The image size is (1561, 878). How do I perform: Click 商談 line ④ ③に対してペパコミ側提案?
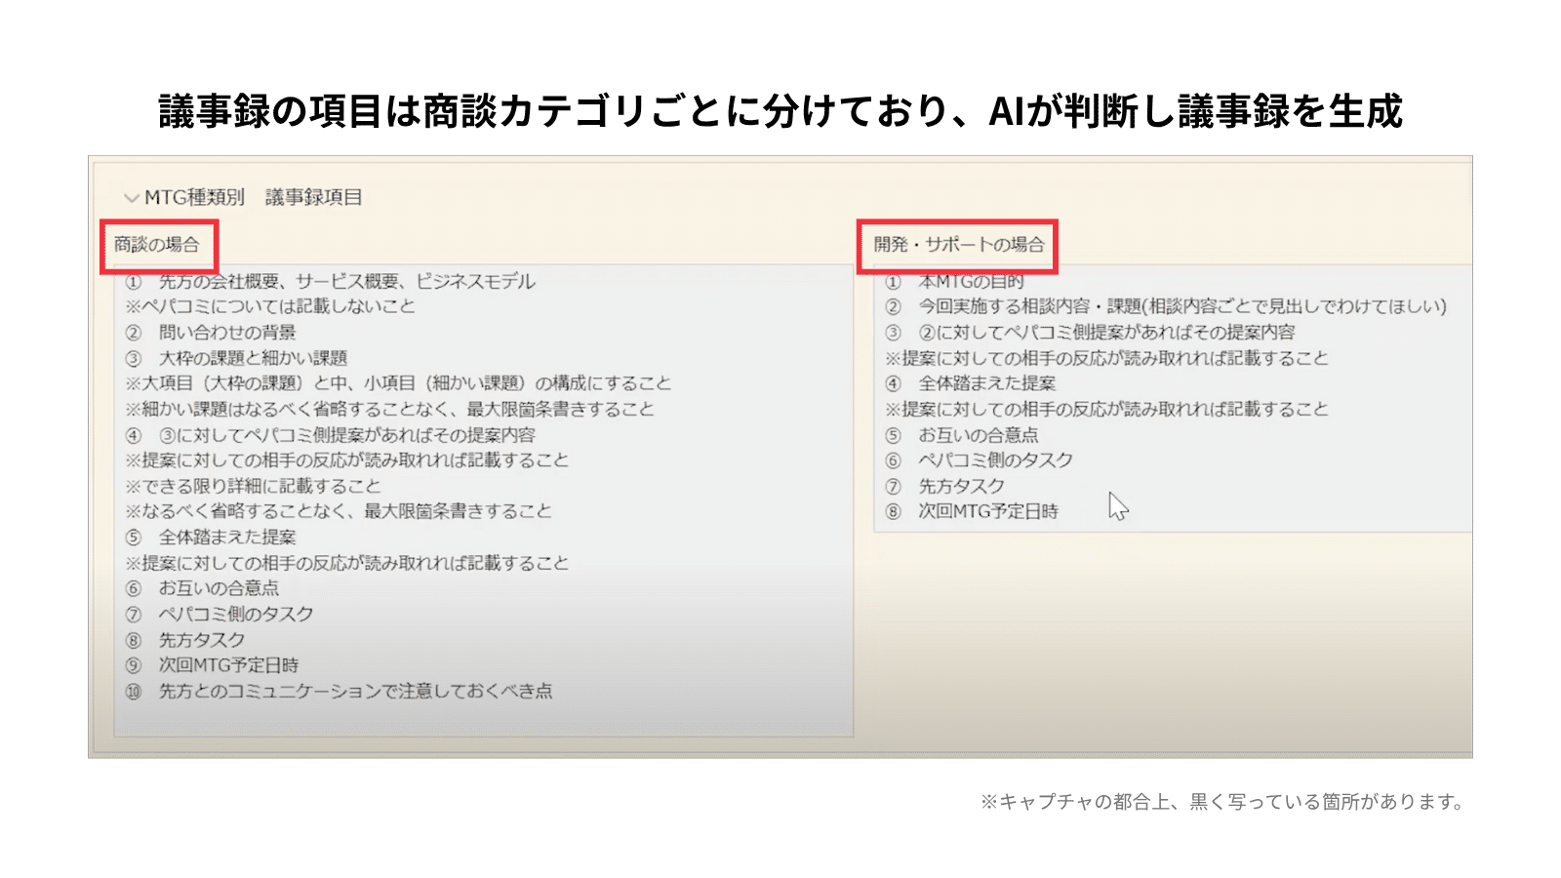click(x=331, y=435)
